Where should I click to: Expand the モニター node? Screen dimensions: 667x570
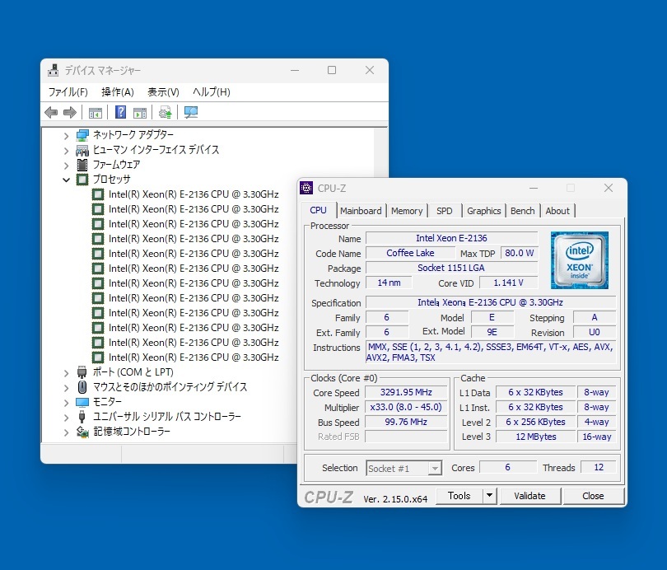(66, 403)
